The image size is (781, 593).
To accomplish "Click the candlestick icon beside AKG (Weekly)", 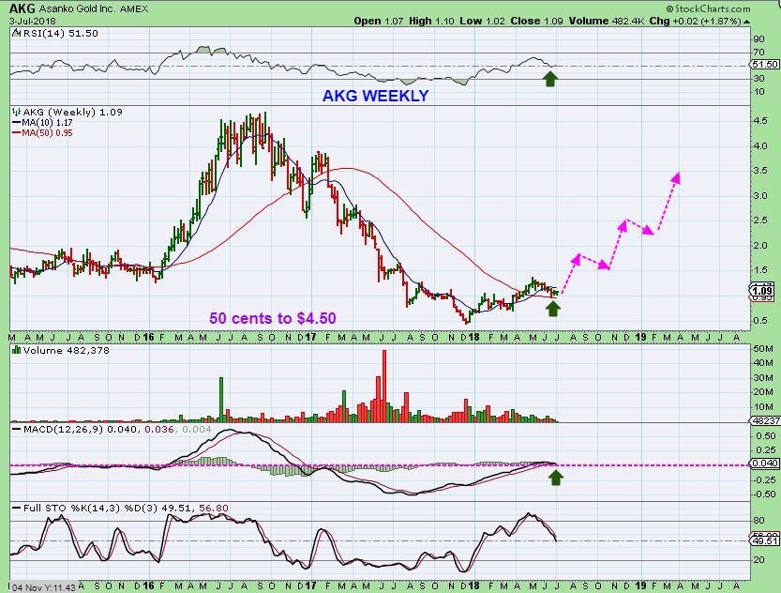I will (x=17, y=112).
